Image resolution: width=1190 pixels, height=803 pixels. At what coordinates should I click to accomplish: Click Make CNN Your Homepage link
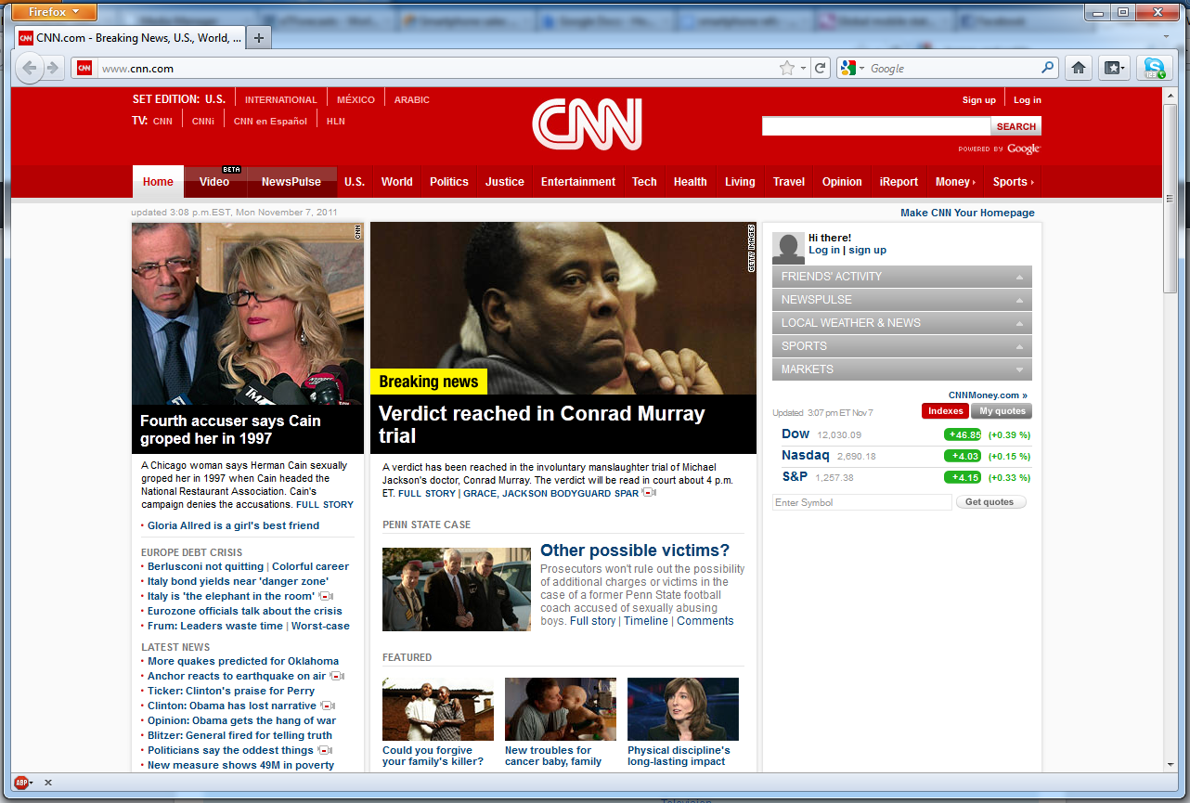(x=967, y=213)
